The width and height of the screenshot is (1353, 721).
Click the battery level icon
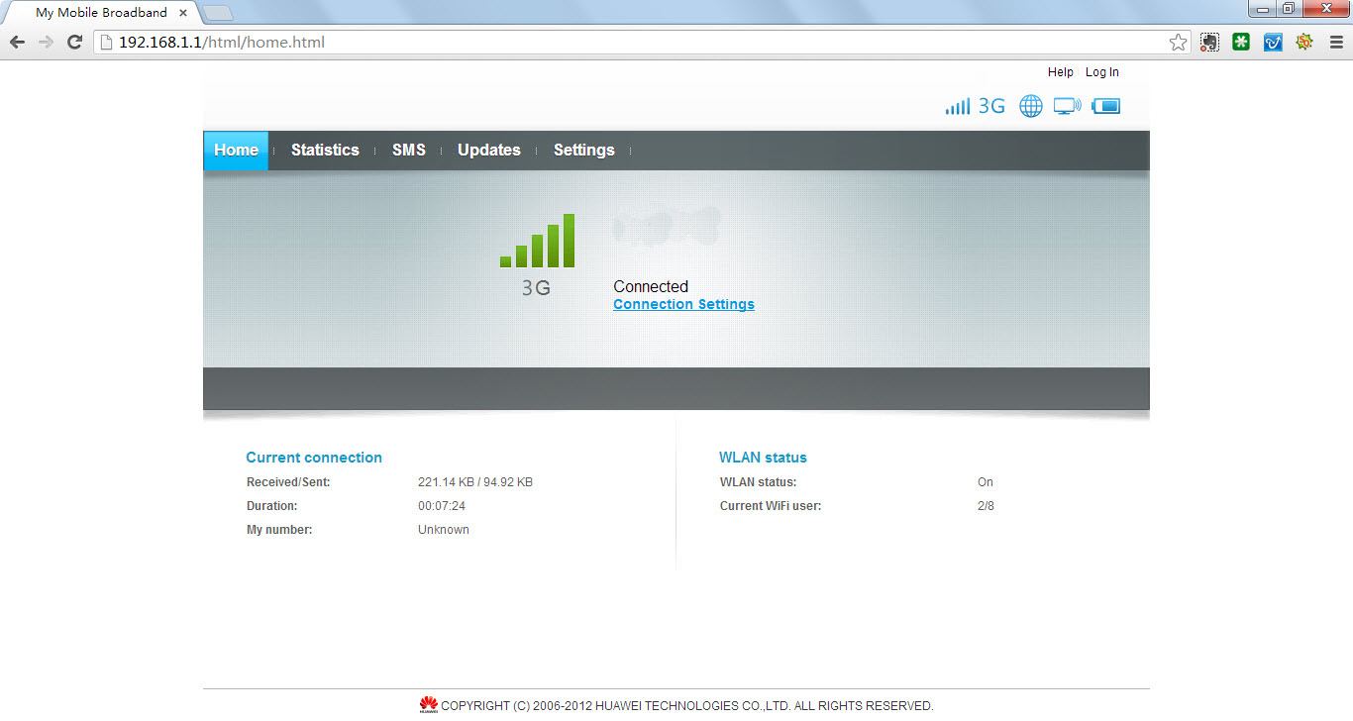coord(1105,106)
